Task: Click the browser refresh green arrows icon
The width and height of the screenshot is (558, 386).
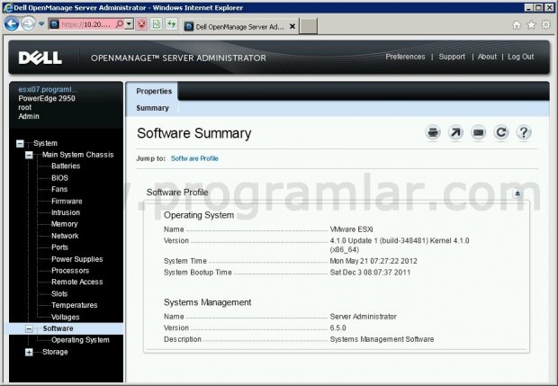Action: 172,24
